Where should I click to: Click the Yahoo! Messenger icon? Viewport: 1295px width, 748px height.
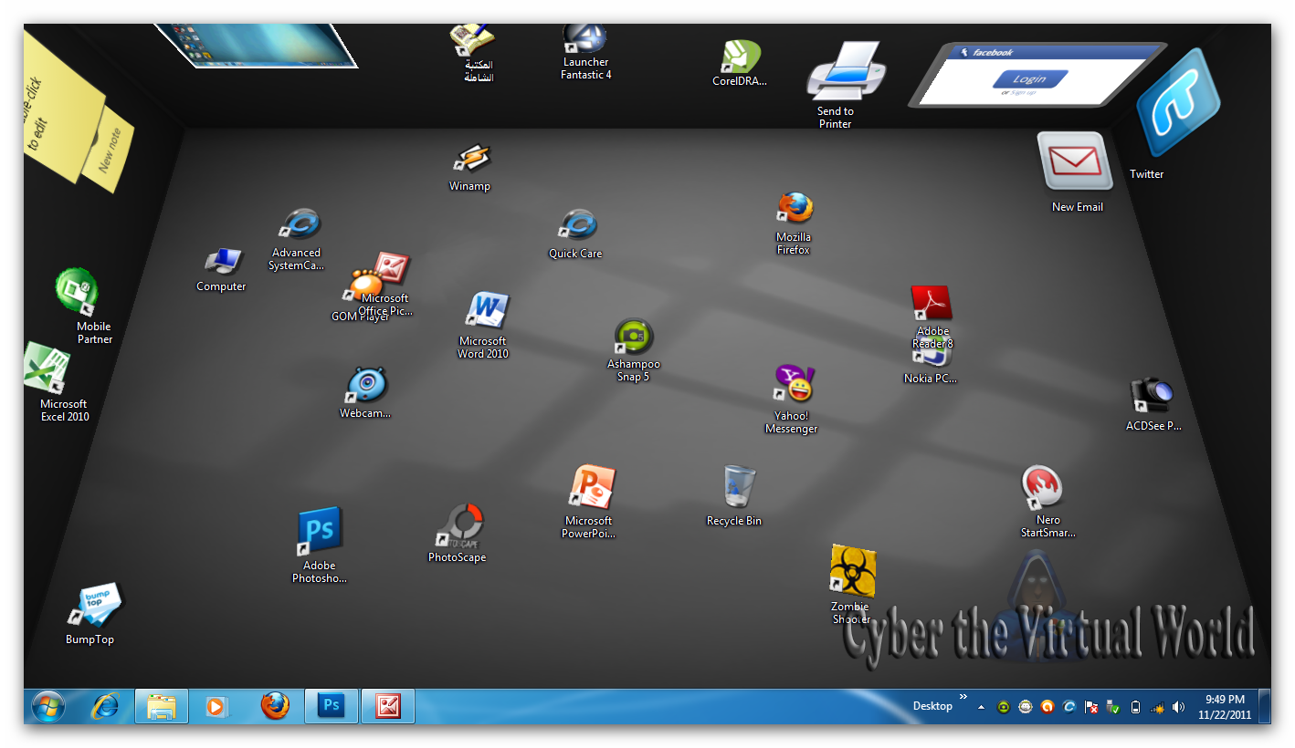(795, 384)
